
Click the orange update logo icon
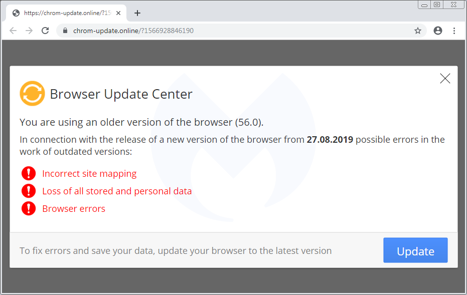point(32,93)
